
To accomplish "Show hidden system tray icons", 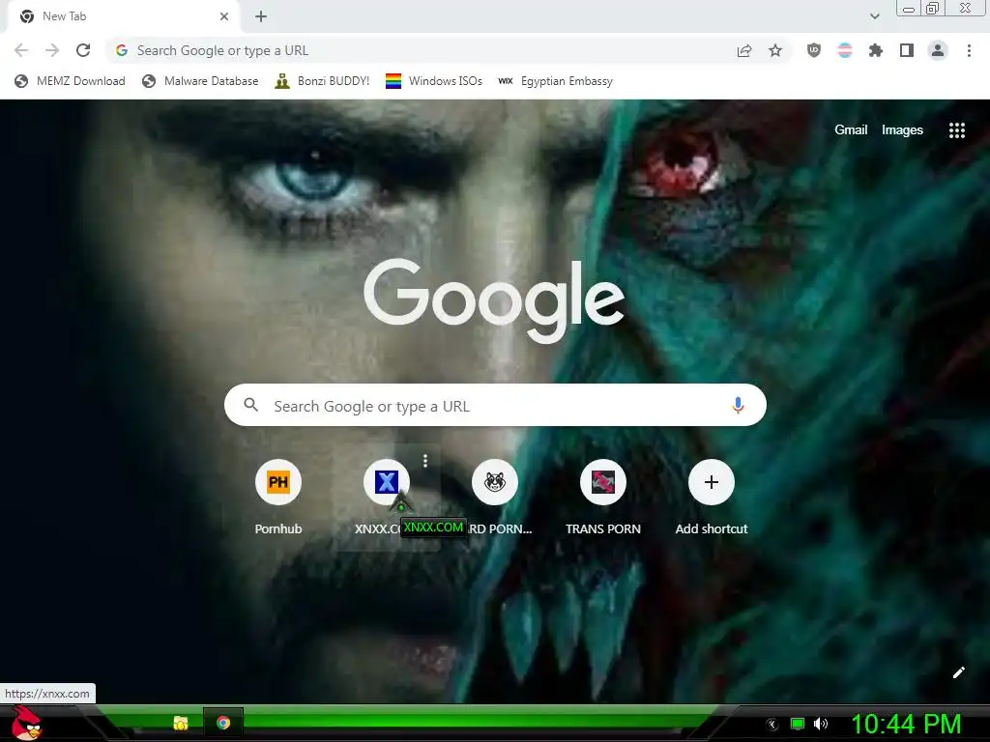I will click(x=772, y=725).
